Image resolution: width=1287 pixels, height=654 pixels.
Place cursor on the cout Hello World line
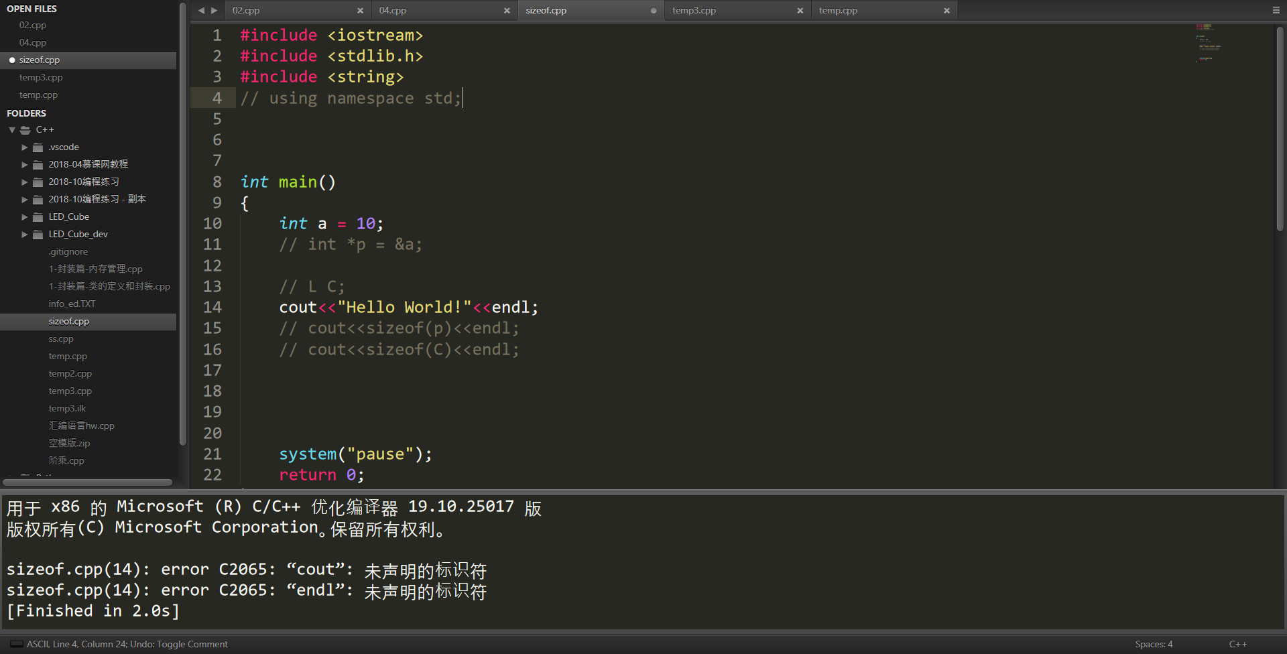(x=408, y=307)
